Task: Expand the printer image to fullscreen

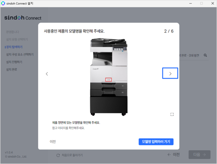Action: point(172,114)
